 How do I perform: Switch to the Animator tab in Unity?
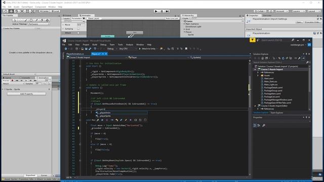[86, 16]
